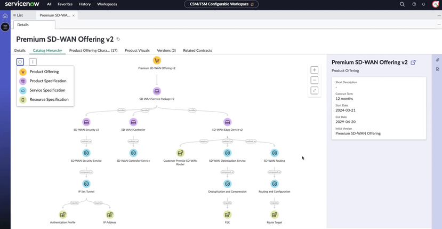This screenshot has height=229, width=442.
Task: Select the SD-WAN Routing service node
Action: pos(274,153)
